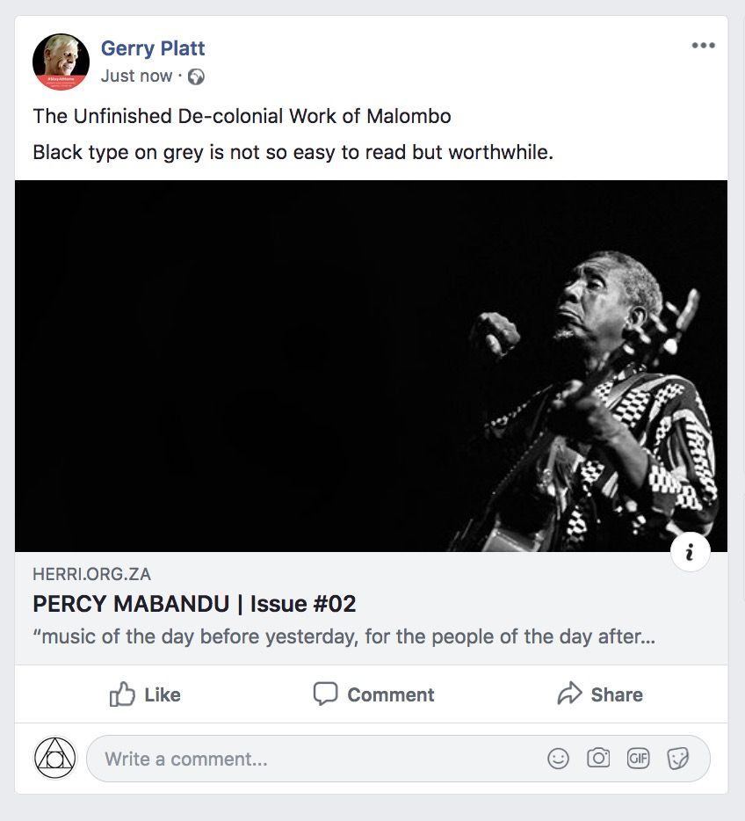
Task: Click your commenter avatar beside comment box
Action: click(55, 758)
